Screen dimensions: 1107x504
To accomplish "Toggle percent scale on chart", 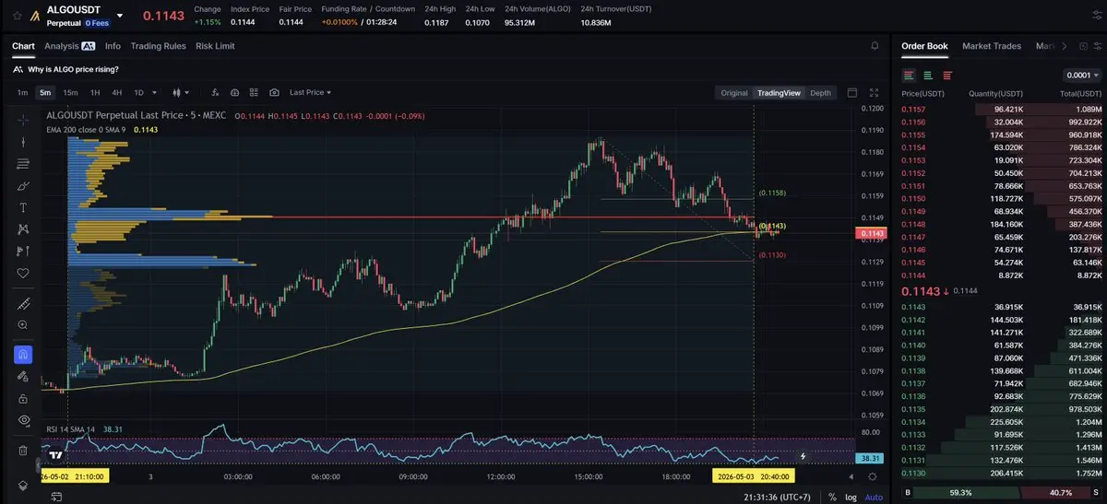I will (x=832, y=497).
